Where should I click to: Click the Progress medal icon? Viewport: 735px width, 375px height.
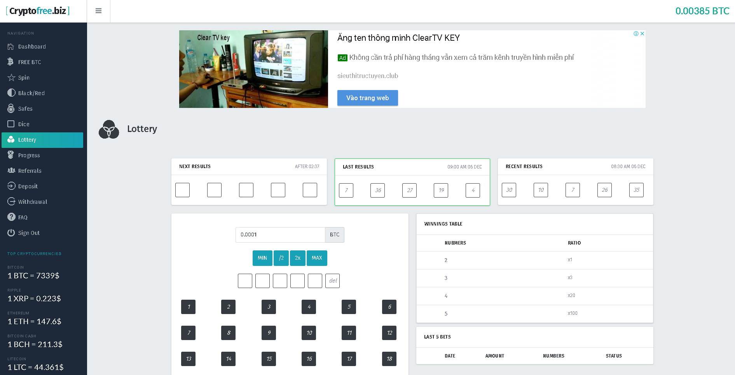click(11, 155)
